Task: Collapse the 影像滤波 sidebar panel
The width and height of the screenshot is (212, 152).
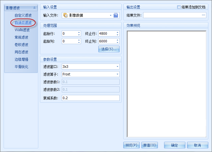Action: click(34, 8)
